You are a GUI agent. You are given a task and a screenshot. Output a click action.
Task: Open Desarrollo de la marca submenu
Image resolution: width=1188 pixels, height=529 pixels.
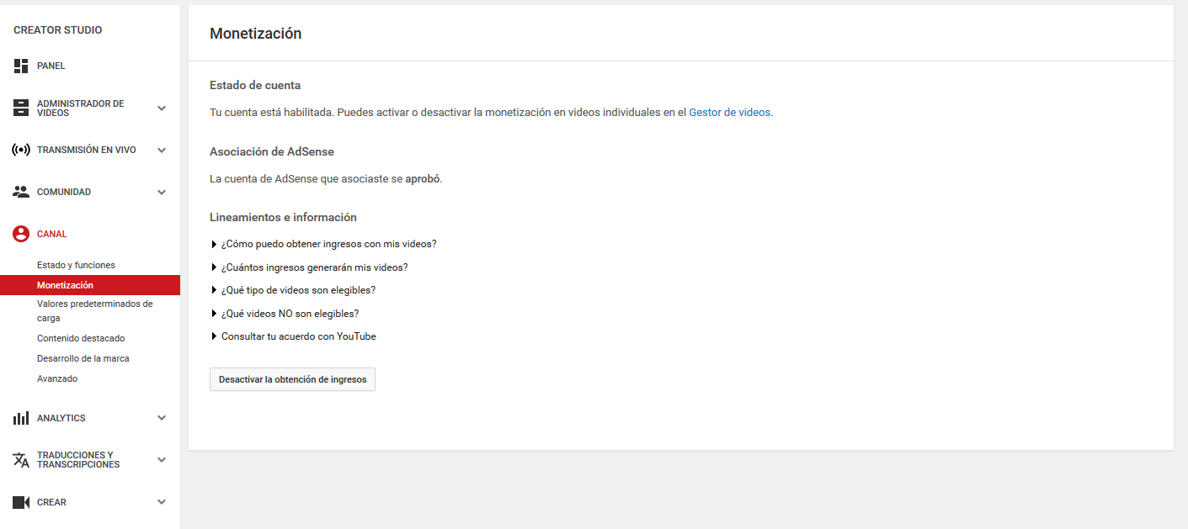tap(83, 358)
